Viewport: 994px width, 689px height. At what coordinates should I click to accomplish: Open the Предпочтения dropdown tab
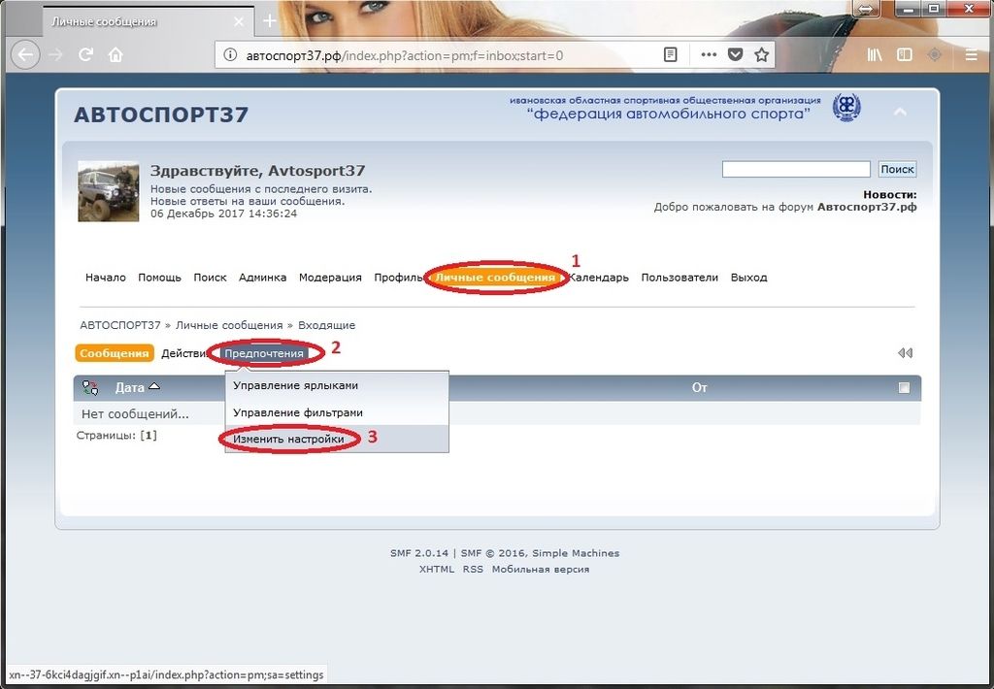point(264,353)
